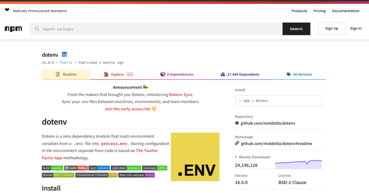Click the purple box icon for Dependencies
The height and width of the screenshot is (193, 369).
(x=163, y=74)
